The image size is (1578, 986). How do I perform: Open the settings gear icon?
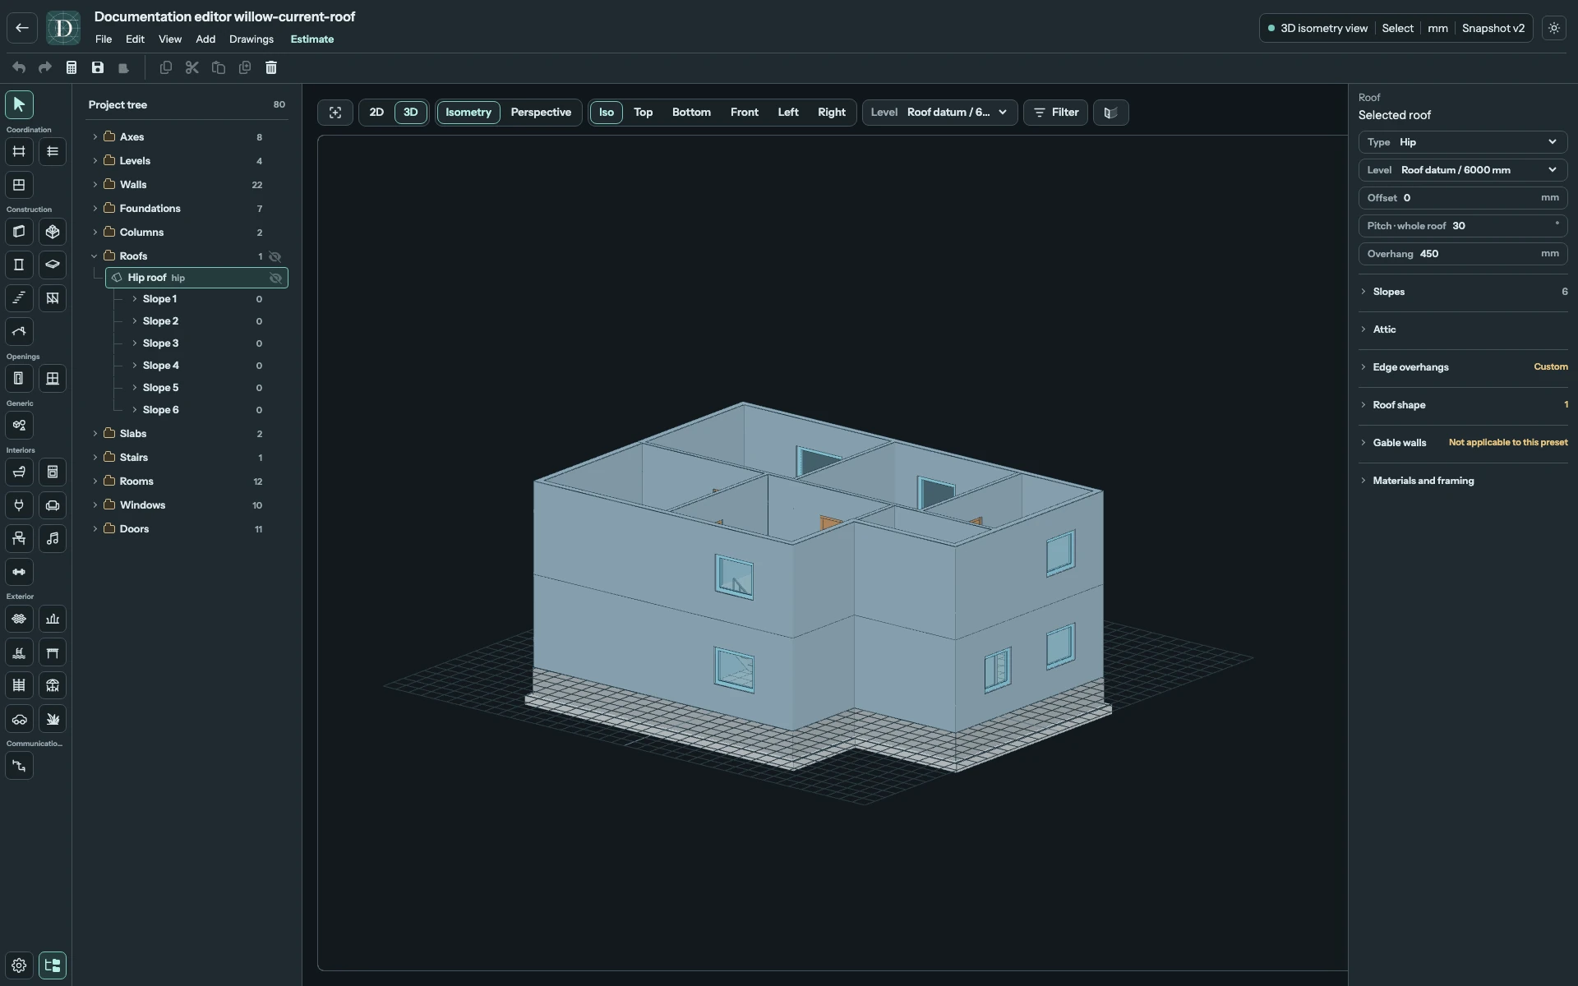pyautogui.click(x=19, y=965)
